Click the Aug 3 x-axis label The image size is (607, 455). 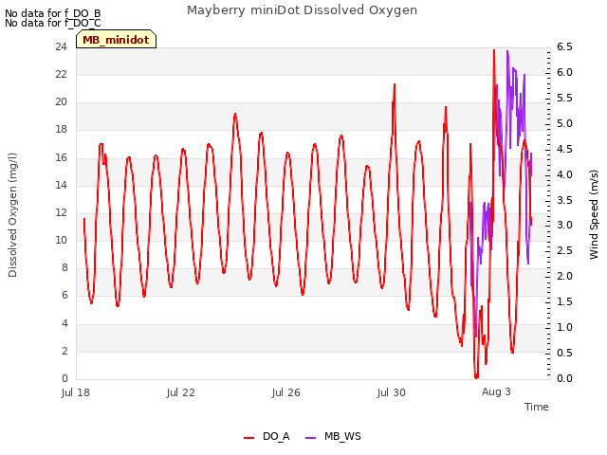(496, 391)
